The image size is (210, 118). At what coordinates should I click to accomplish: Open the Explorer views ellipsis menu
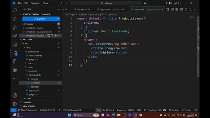tap(58, 9)
